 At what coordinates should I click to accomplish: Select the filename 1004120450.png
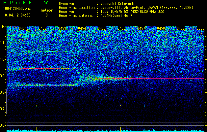click(17, 9)
